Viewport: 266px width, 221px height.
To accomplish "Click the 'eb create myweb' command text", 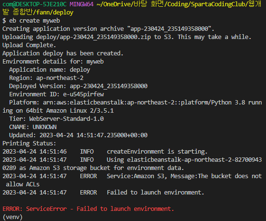I will [35, 21].
